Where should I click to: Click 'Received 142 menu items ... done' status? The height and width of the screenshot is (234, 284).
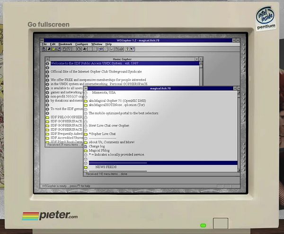[106, 174]
